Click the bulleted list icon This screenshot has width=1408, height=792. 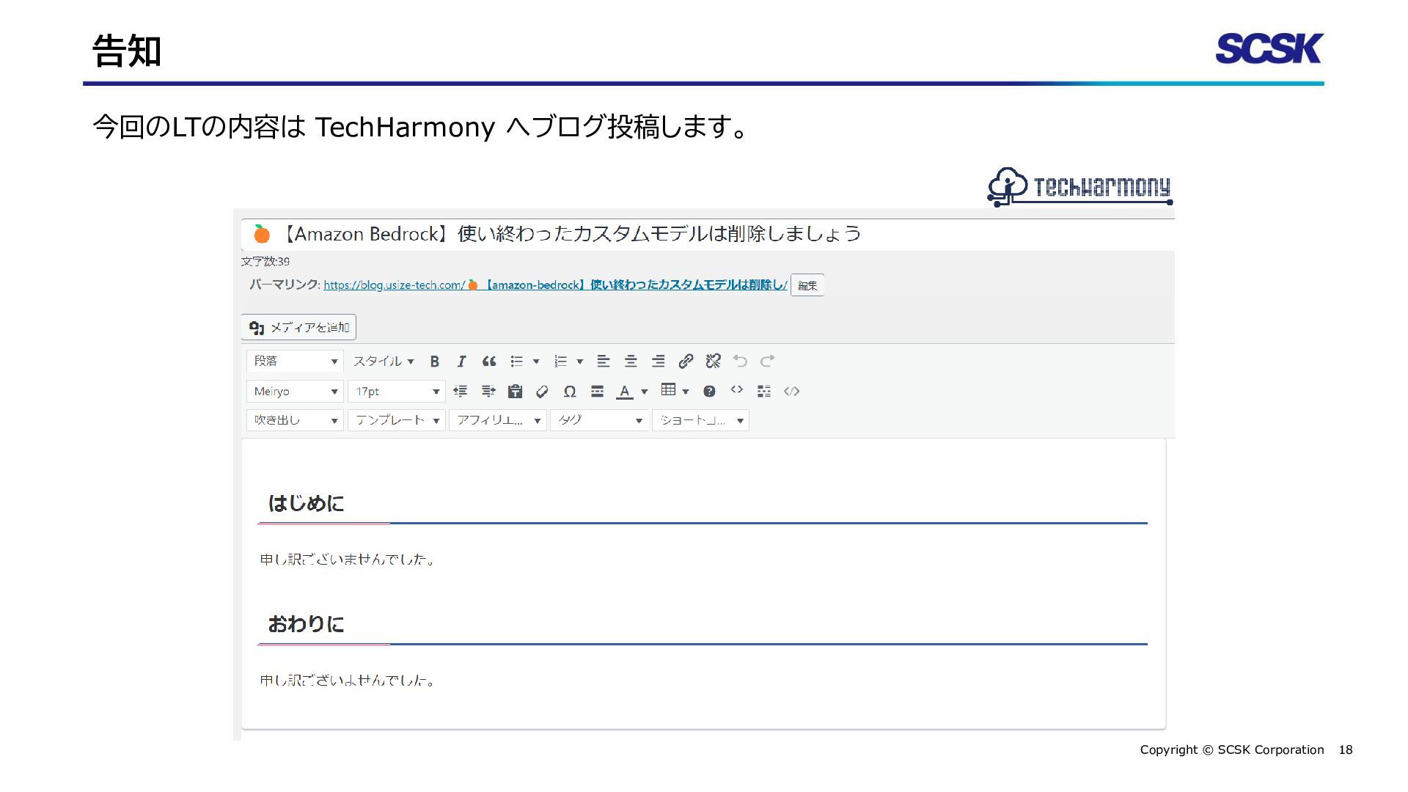click(x=517, y=362)
